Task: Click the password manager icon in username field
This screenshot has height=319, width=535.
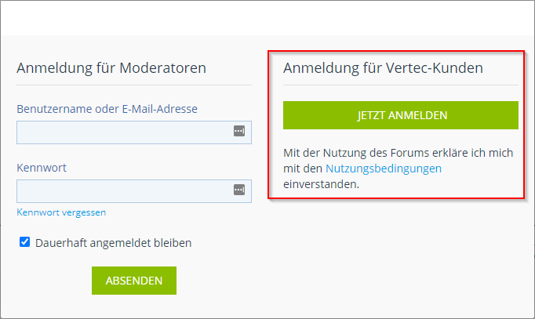Action: point(239,132)
